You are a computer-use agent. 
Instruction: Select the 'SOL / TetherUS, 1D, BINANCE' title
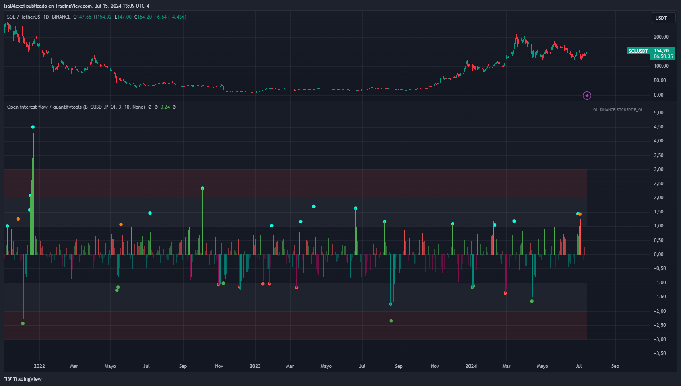(x=39, y=17)
